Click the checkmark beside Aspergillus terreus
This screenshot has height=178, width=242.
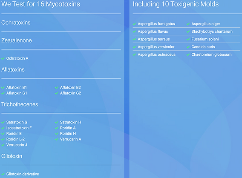[x=134, y=39]
